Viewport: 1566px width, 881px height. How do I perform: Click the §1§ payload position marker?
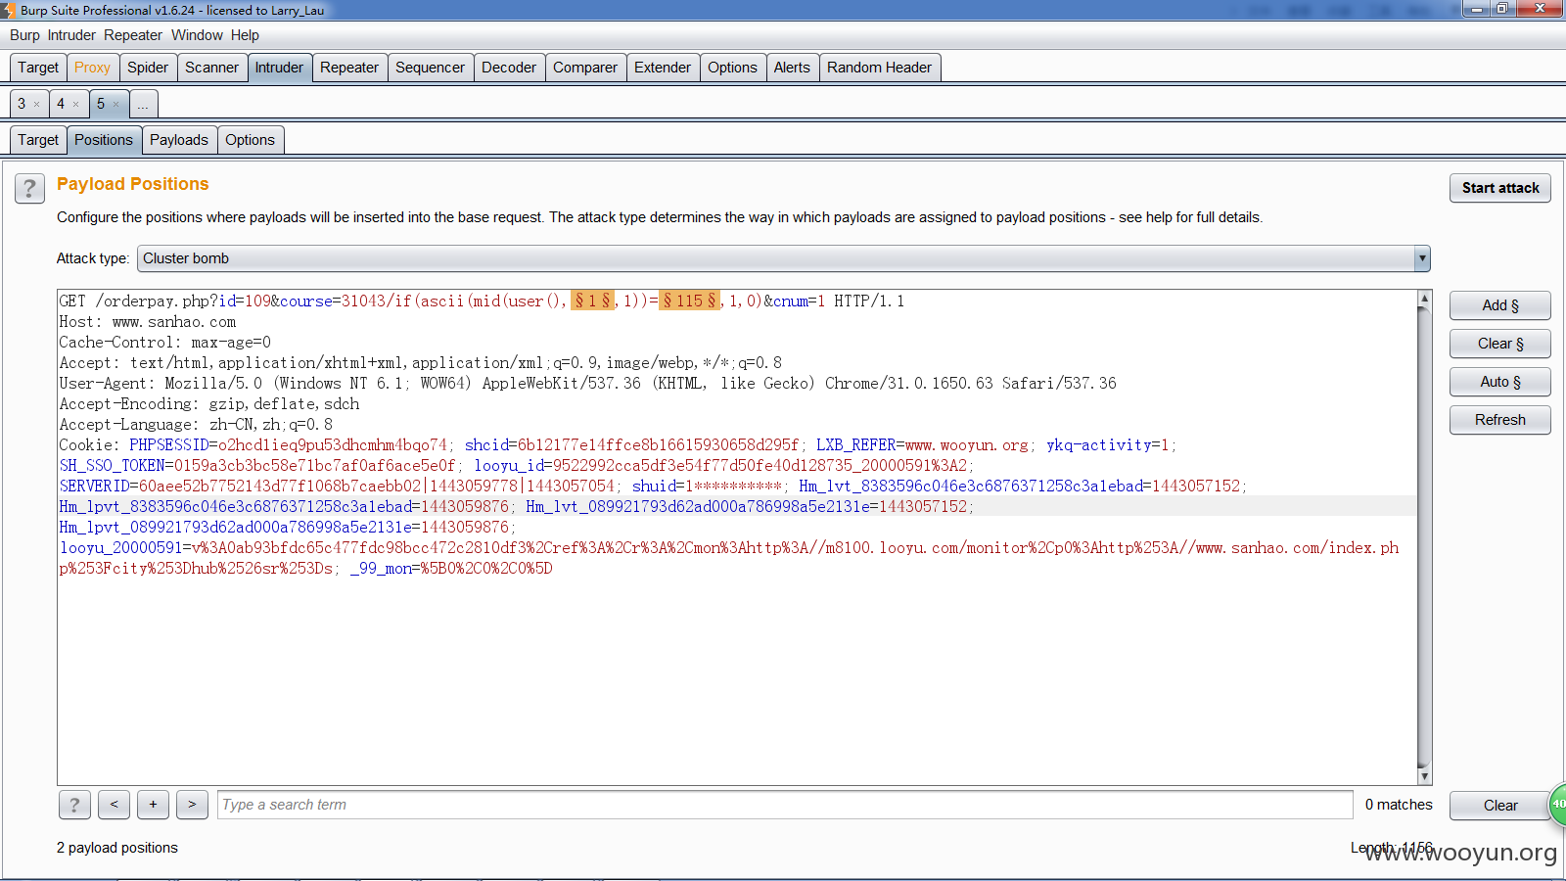click(x=592, y=301)
